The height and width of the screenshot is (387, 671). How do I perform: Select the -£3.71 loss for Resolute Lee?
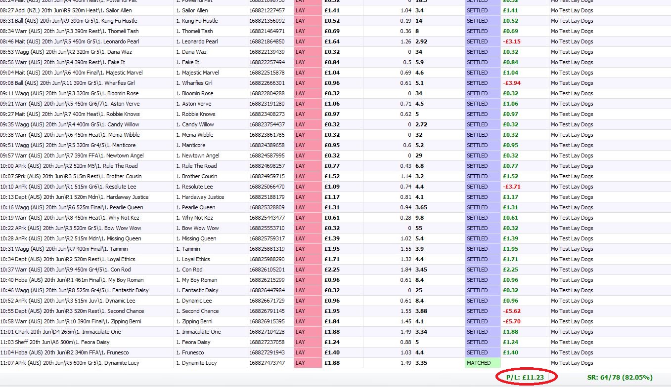(512, 187)
